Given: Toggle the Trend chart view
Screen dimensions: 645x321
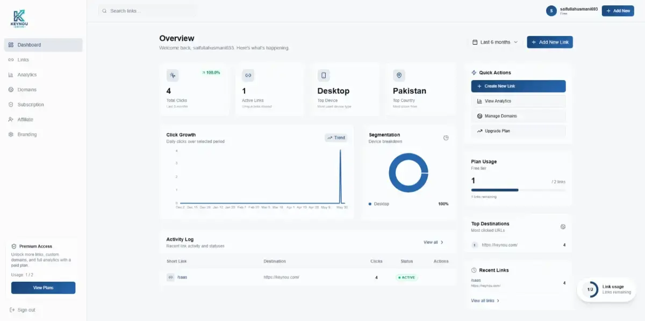Looking at the screenshot, I should [336, 138].
